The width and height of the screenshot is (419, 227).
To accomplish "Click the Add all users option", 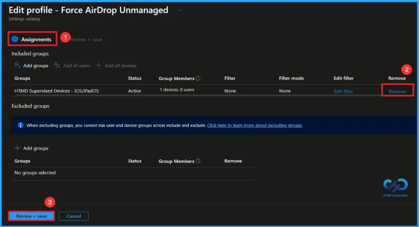I will pos(72,65).
